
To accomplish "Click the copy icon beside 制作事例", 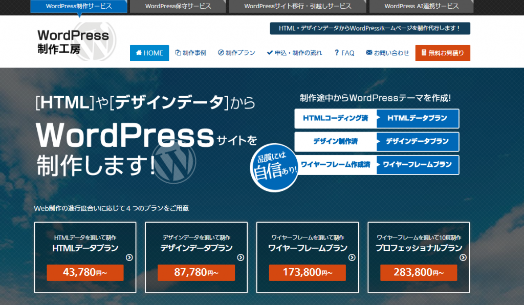I will 178,52.
